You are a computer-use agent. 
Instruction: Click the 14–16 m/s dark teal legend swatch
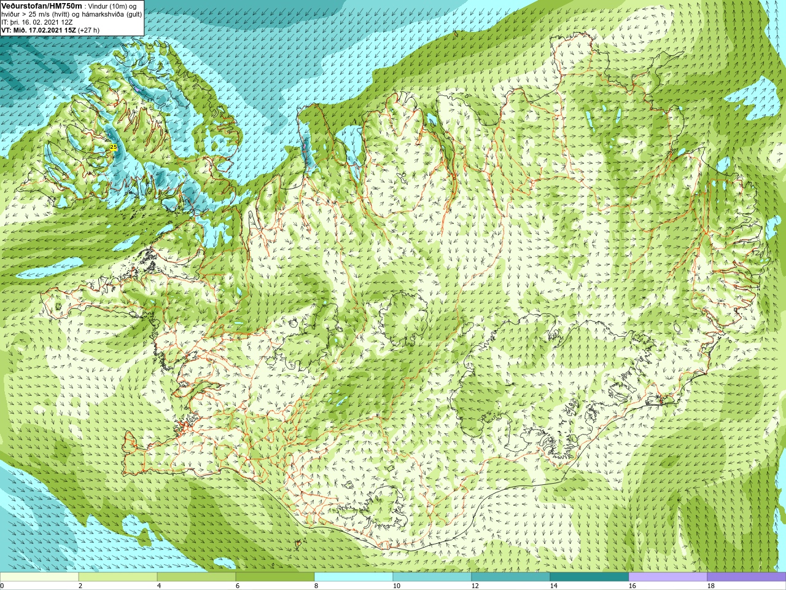pyautogui.click(x=589, y=577)
